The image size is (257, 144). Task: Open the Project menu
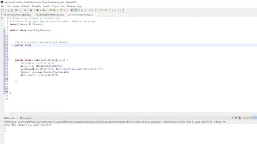(x=55, y=6)
